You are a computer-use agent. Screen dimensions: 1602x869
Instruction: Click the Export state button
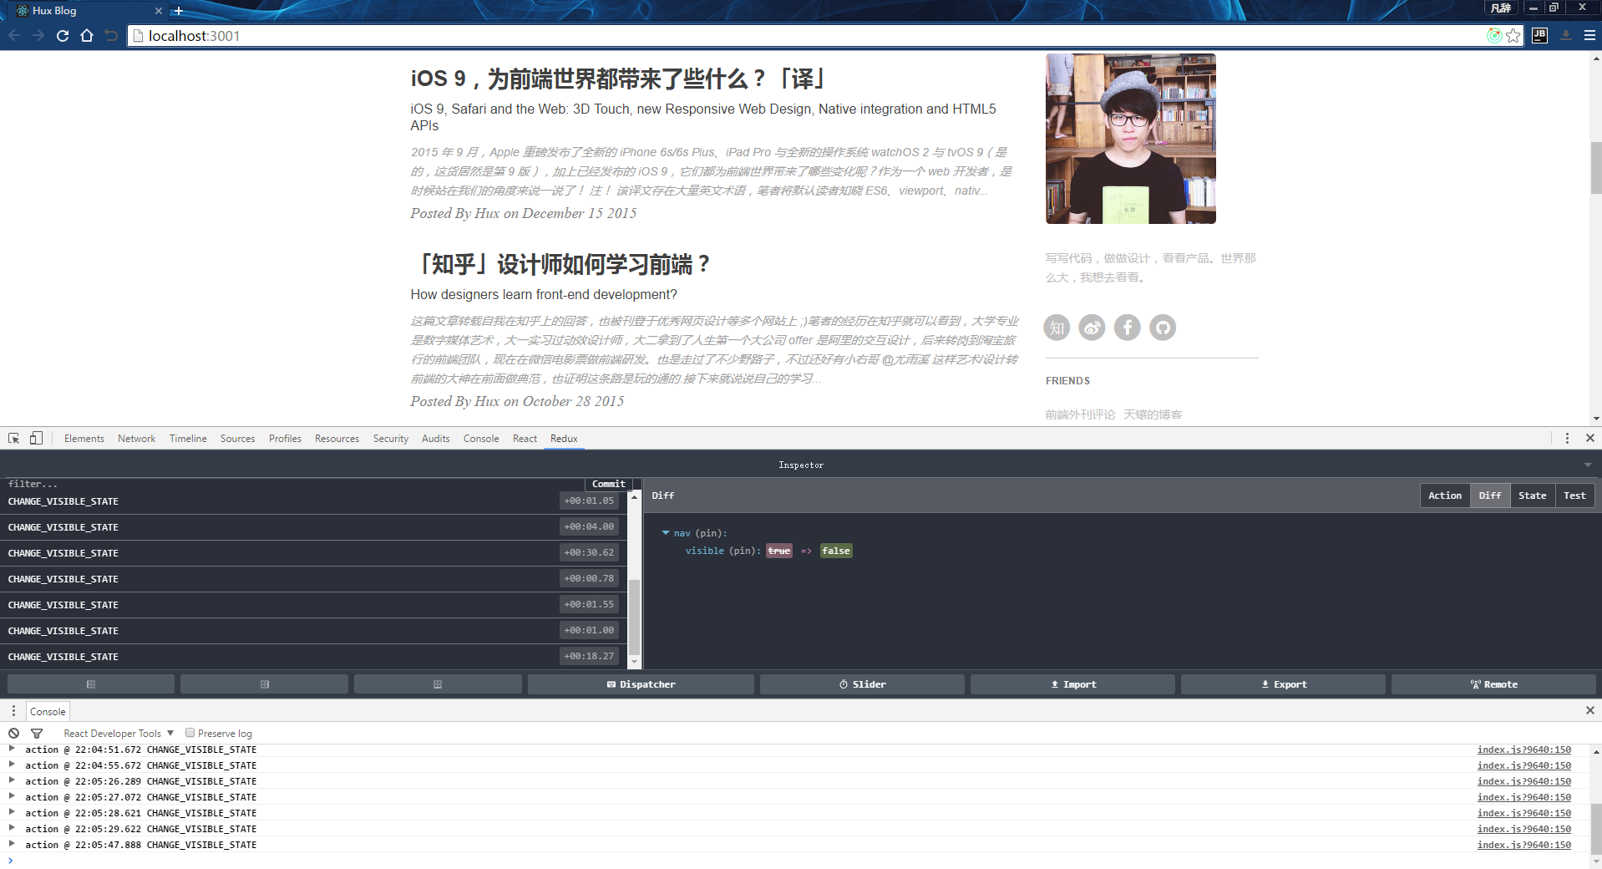[1283, 684]
